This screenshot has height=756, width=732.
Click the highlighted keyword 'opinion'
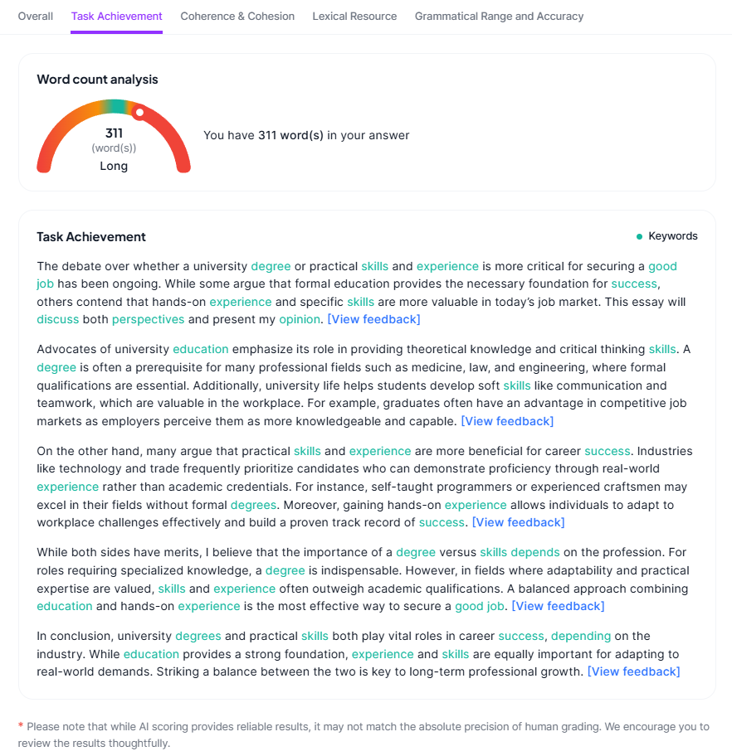[x=299, y=319]
